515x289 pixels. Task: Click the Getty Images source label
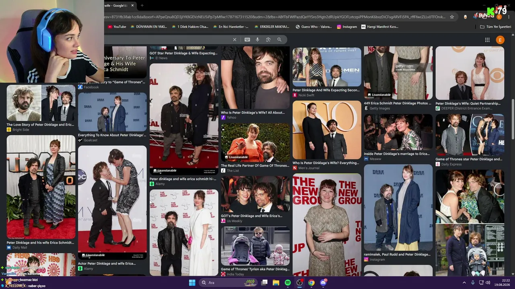380,108
